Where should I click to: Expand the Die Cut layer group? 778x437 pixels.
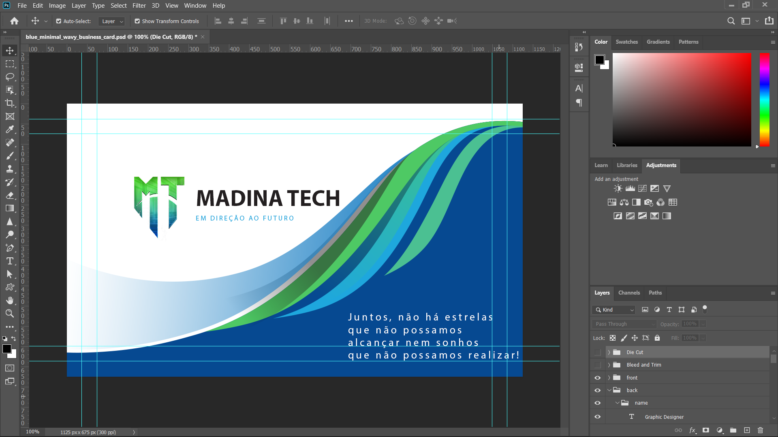click(x=609, y=352)
